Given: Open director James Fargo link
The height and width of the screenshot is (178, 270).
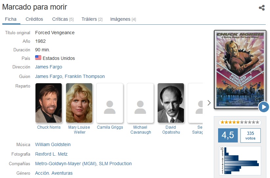Looking at the screenshot, I should (49, 67).
